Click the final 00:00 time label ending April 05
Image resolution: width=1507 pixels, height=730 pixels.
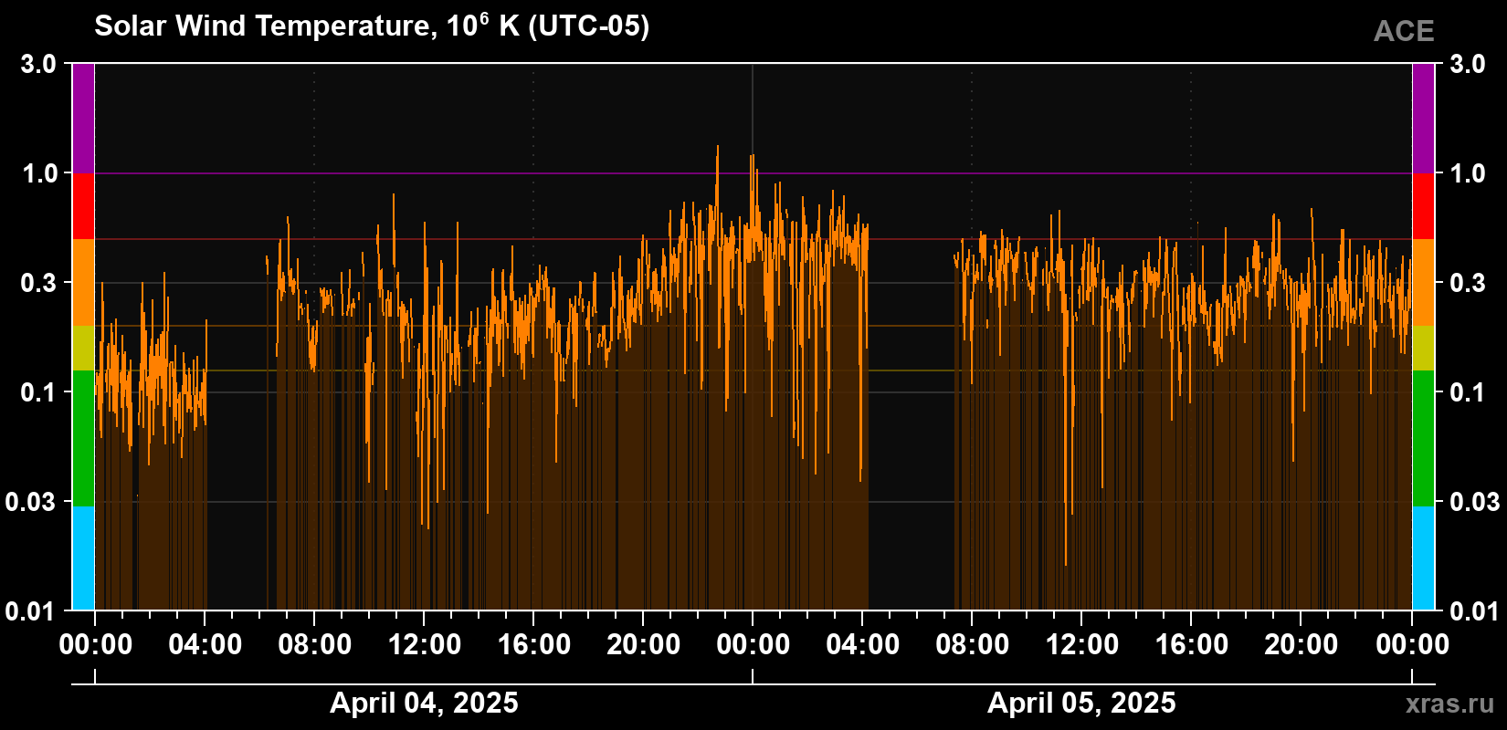(1413, 645)
